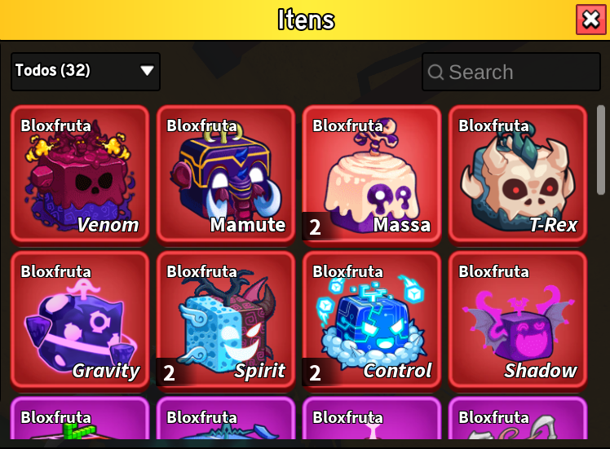Select fourth purple card with silver blade
Viewport: 610px width, 449px height.
[517, 418]
